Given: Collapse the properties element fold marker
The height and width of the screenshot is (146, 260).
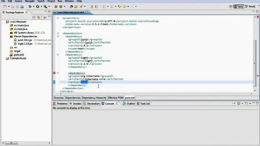Looking at the screenshot, I should pos(58,18).
